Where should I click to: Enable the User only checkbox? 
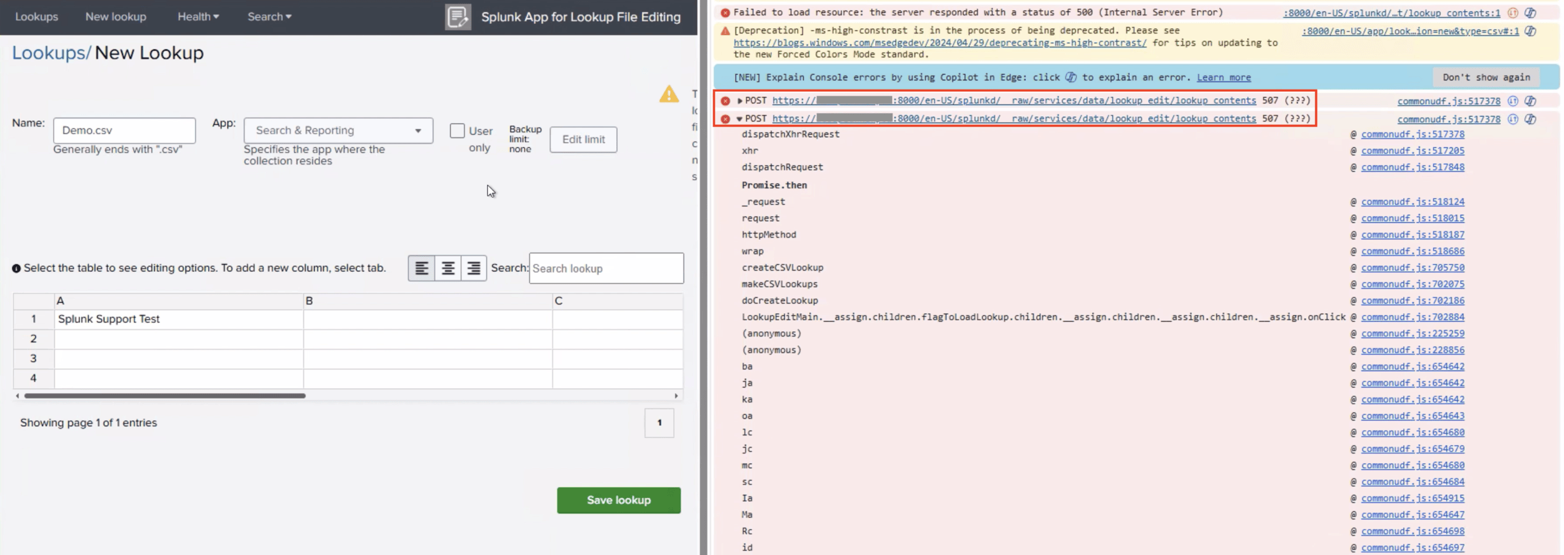click(x=457, y=131)
